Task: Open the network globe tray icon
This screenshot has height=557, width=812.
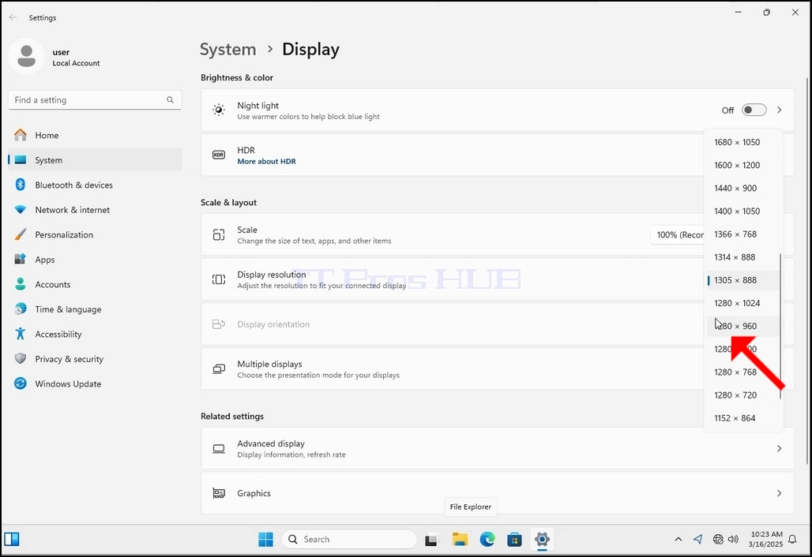Action: 718,540
